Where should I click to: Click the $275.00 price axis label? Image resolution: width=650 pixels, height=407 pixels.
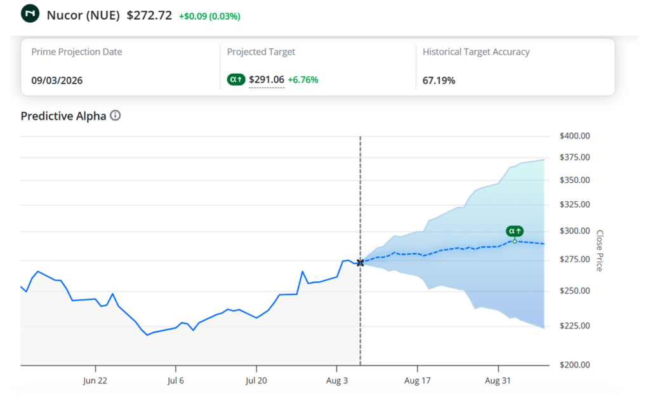574,260
